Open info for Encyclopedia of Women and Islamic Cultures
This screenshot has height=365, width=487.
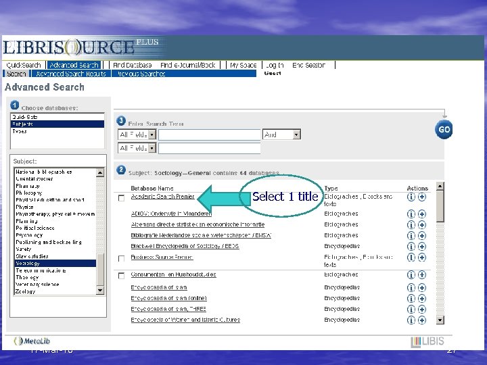(411, 320)
